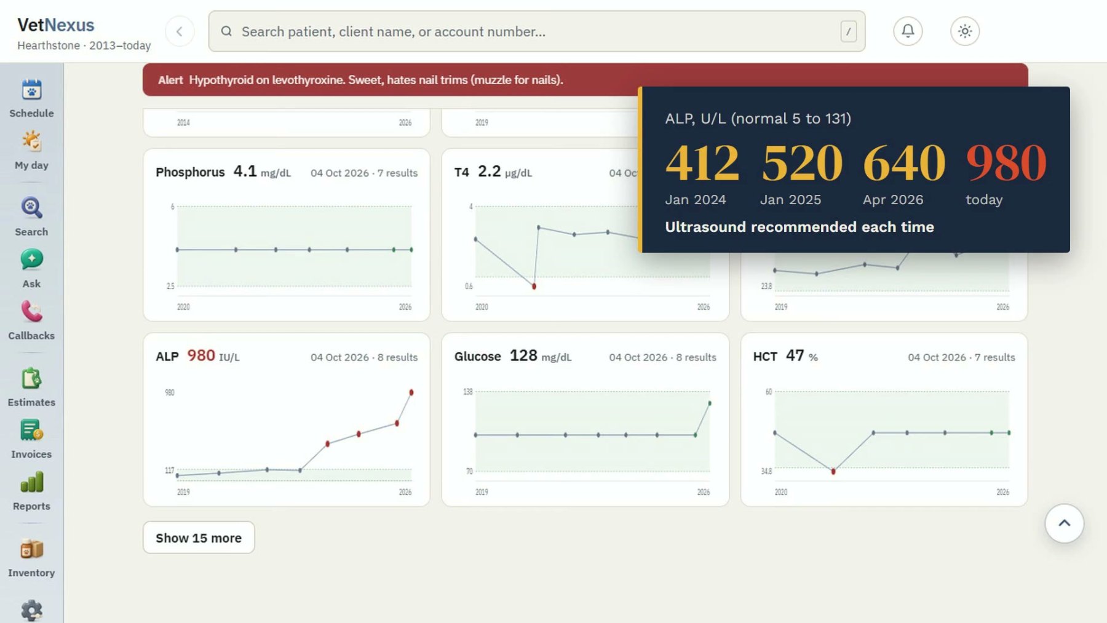The image size is (1107, 623).
Task: Open the ALP trend chart
Action: (287, 419)
